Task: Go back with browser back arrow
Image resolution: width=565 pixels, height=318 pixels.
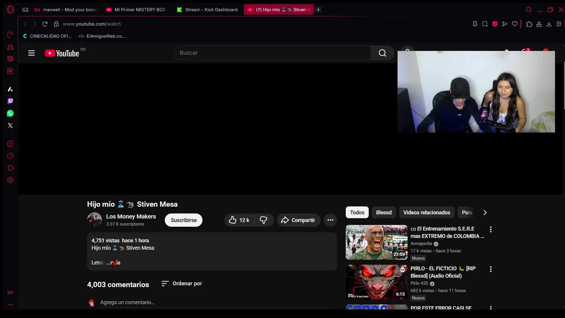Action: tap(25, 24)
